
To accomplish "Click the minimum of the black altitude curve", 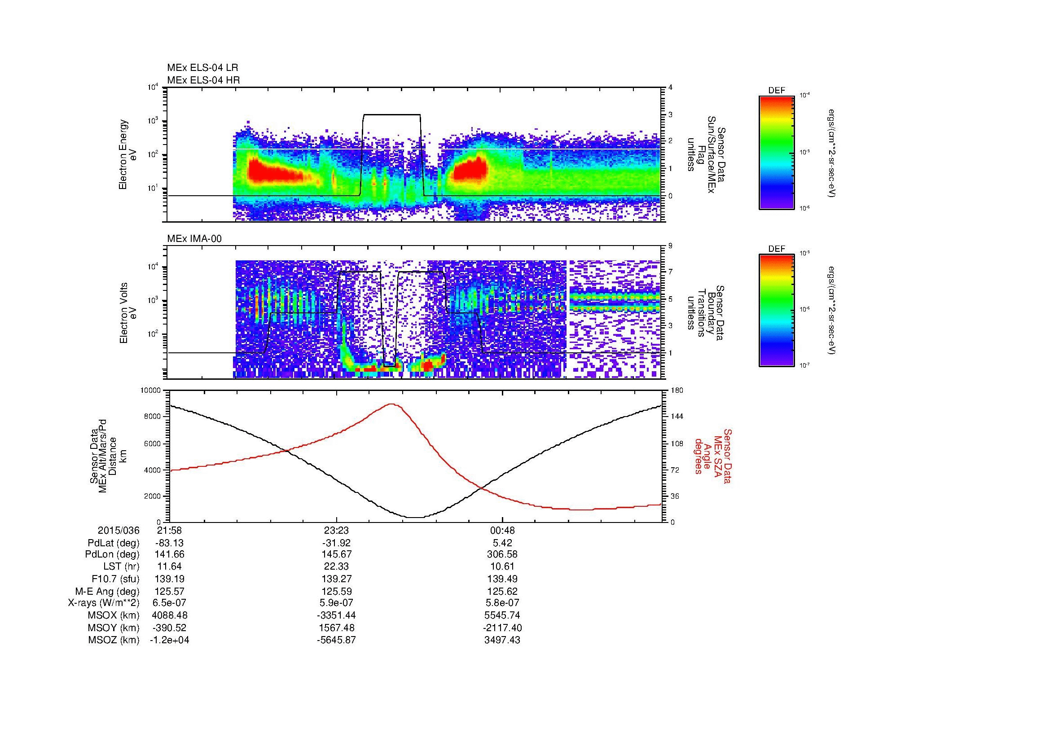I will coord(415,517).
